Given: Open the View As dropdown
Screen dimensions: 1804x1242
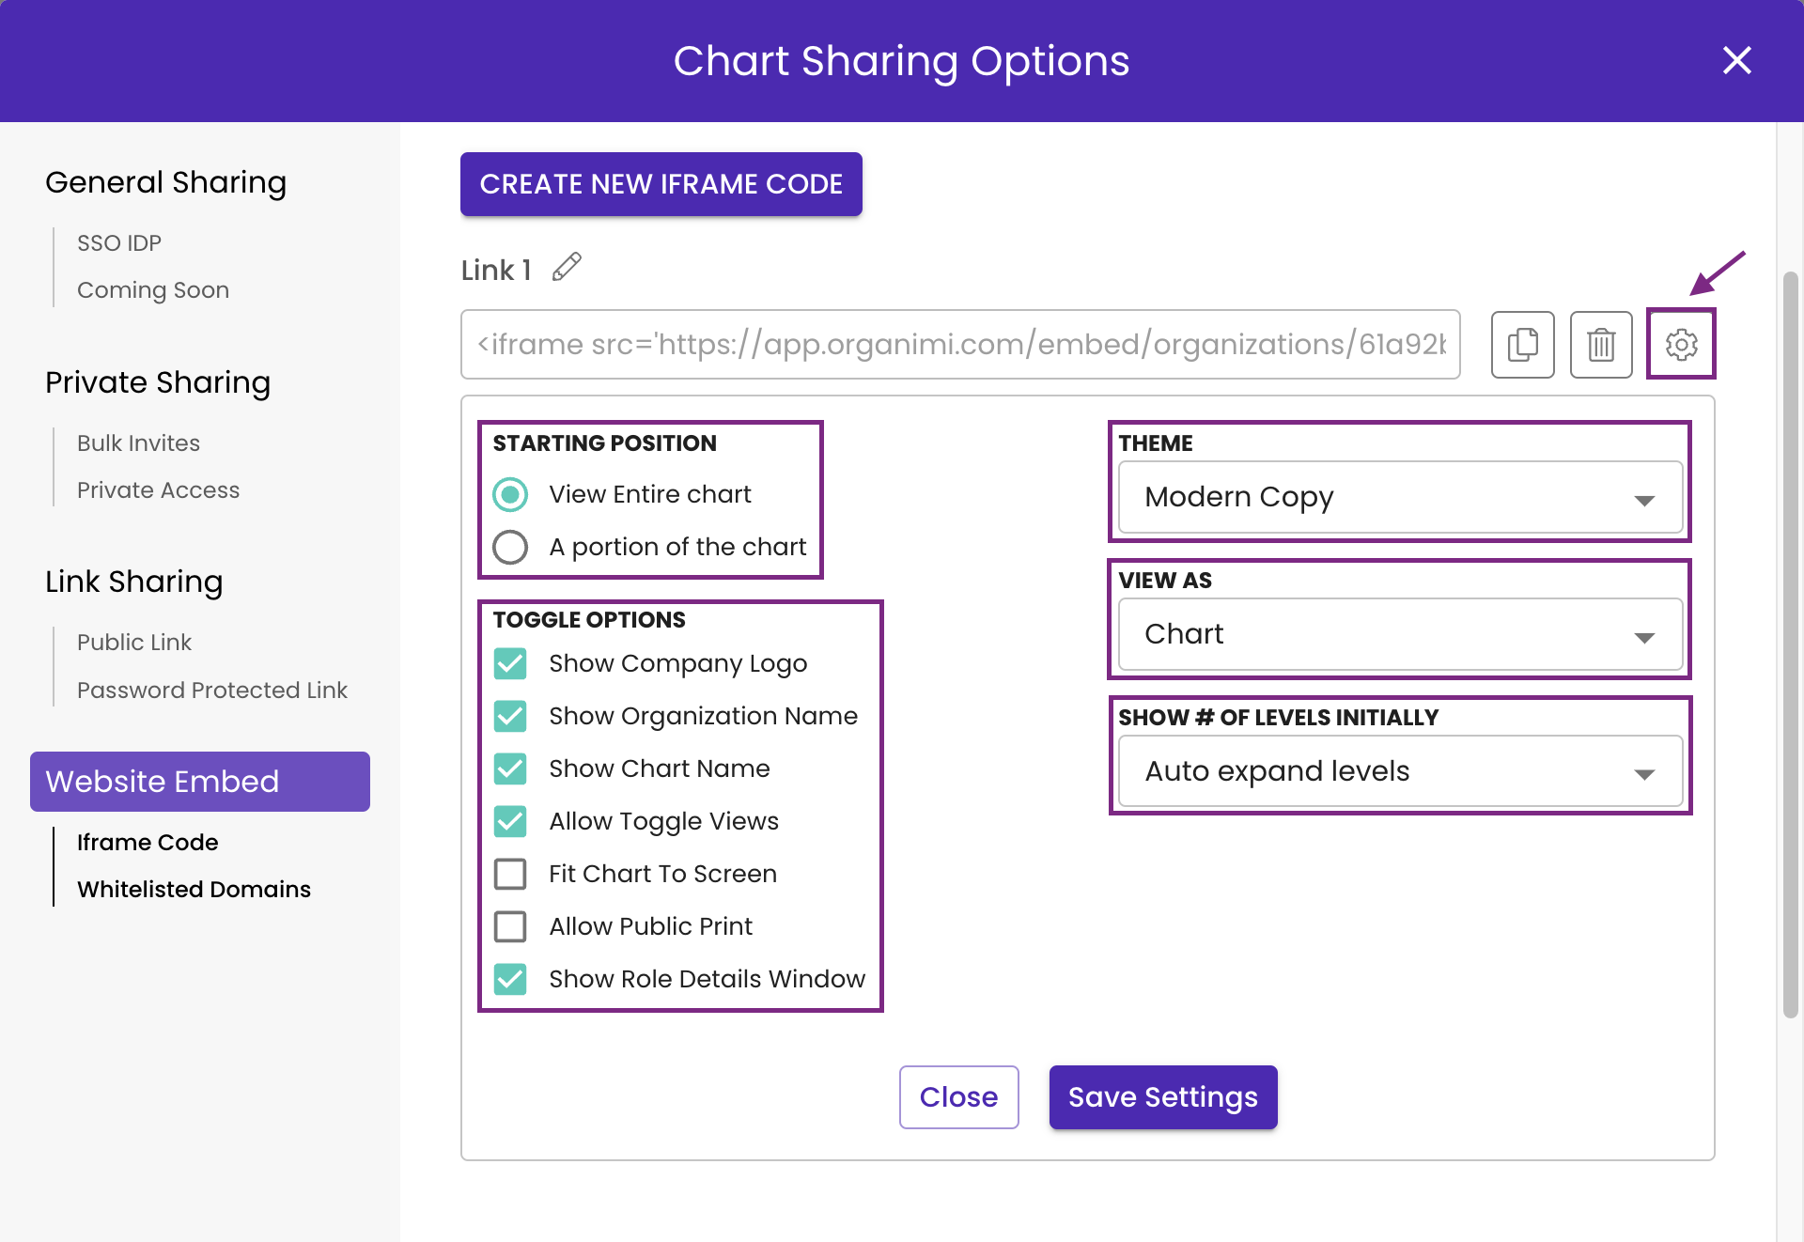Looking at the screenshot, I should point(1399,635).
